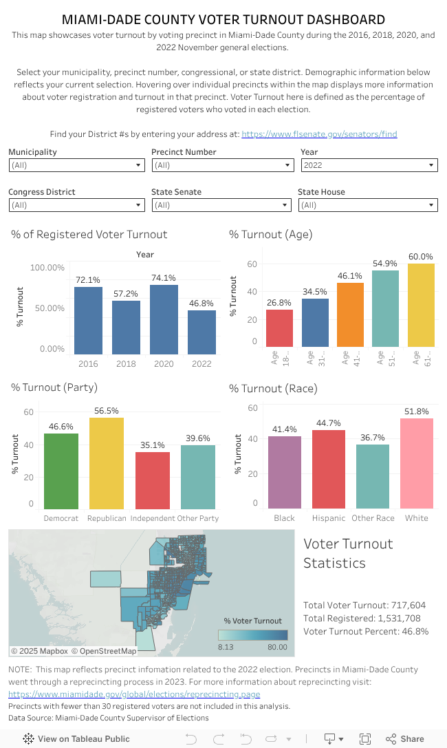
Task: Click the Undo arrow icon
Action: pyautogui.click(x=192, y=738)
